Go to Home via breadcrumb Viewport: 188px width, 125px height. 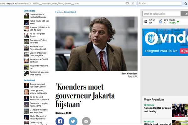point(59,12)
